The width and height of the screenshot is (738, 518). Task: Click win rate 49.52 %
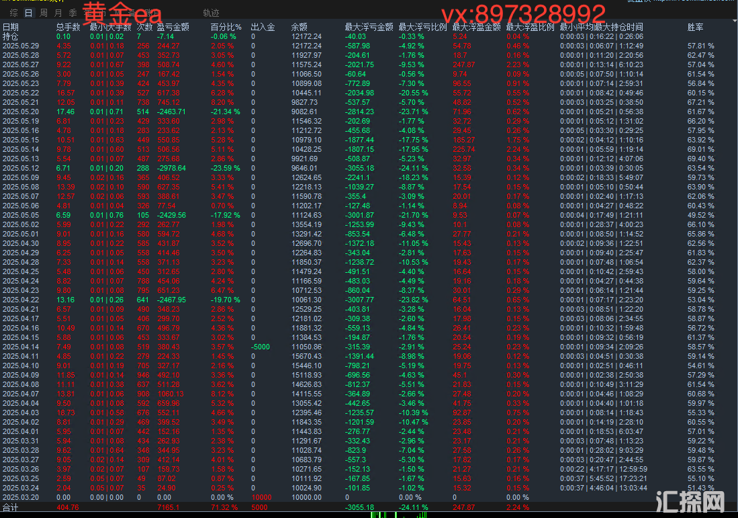click(x=701, y=215)
